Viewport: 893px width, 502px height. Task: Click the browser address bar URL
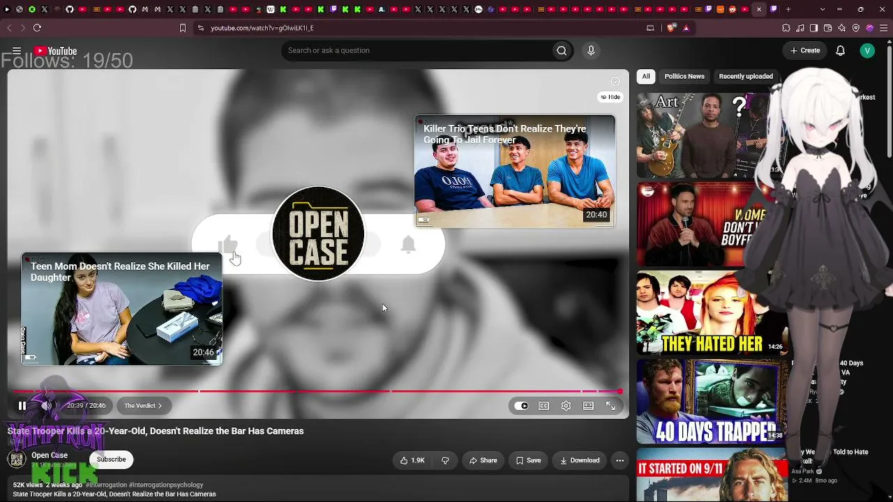pos(262,28)
